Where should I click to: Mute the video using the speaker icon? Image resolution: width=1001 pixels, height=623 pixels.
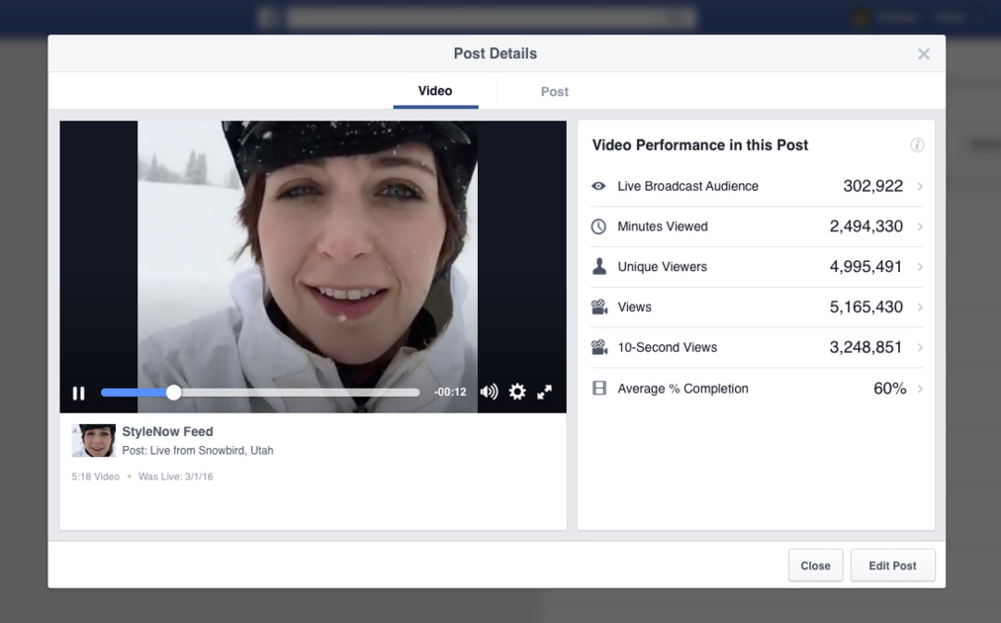[489, 392]
